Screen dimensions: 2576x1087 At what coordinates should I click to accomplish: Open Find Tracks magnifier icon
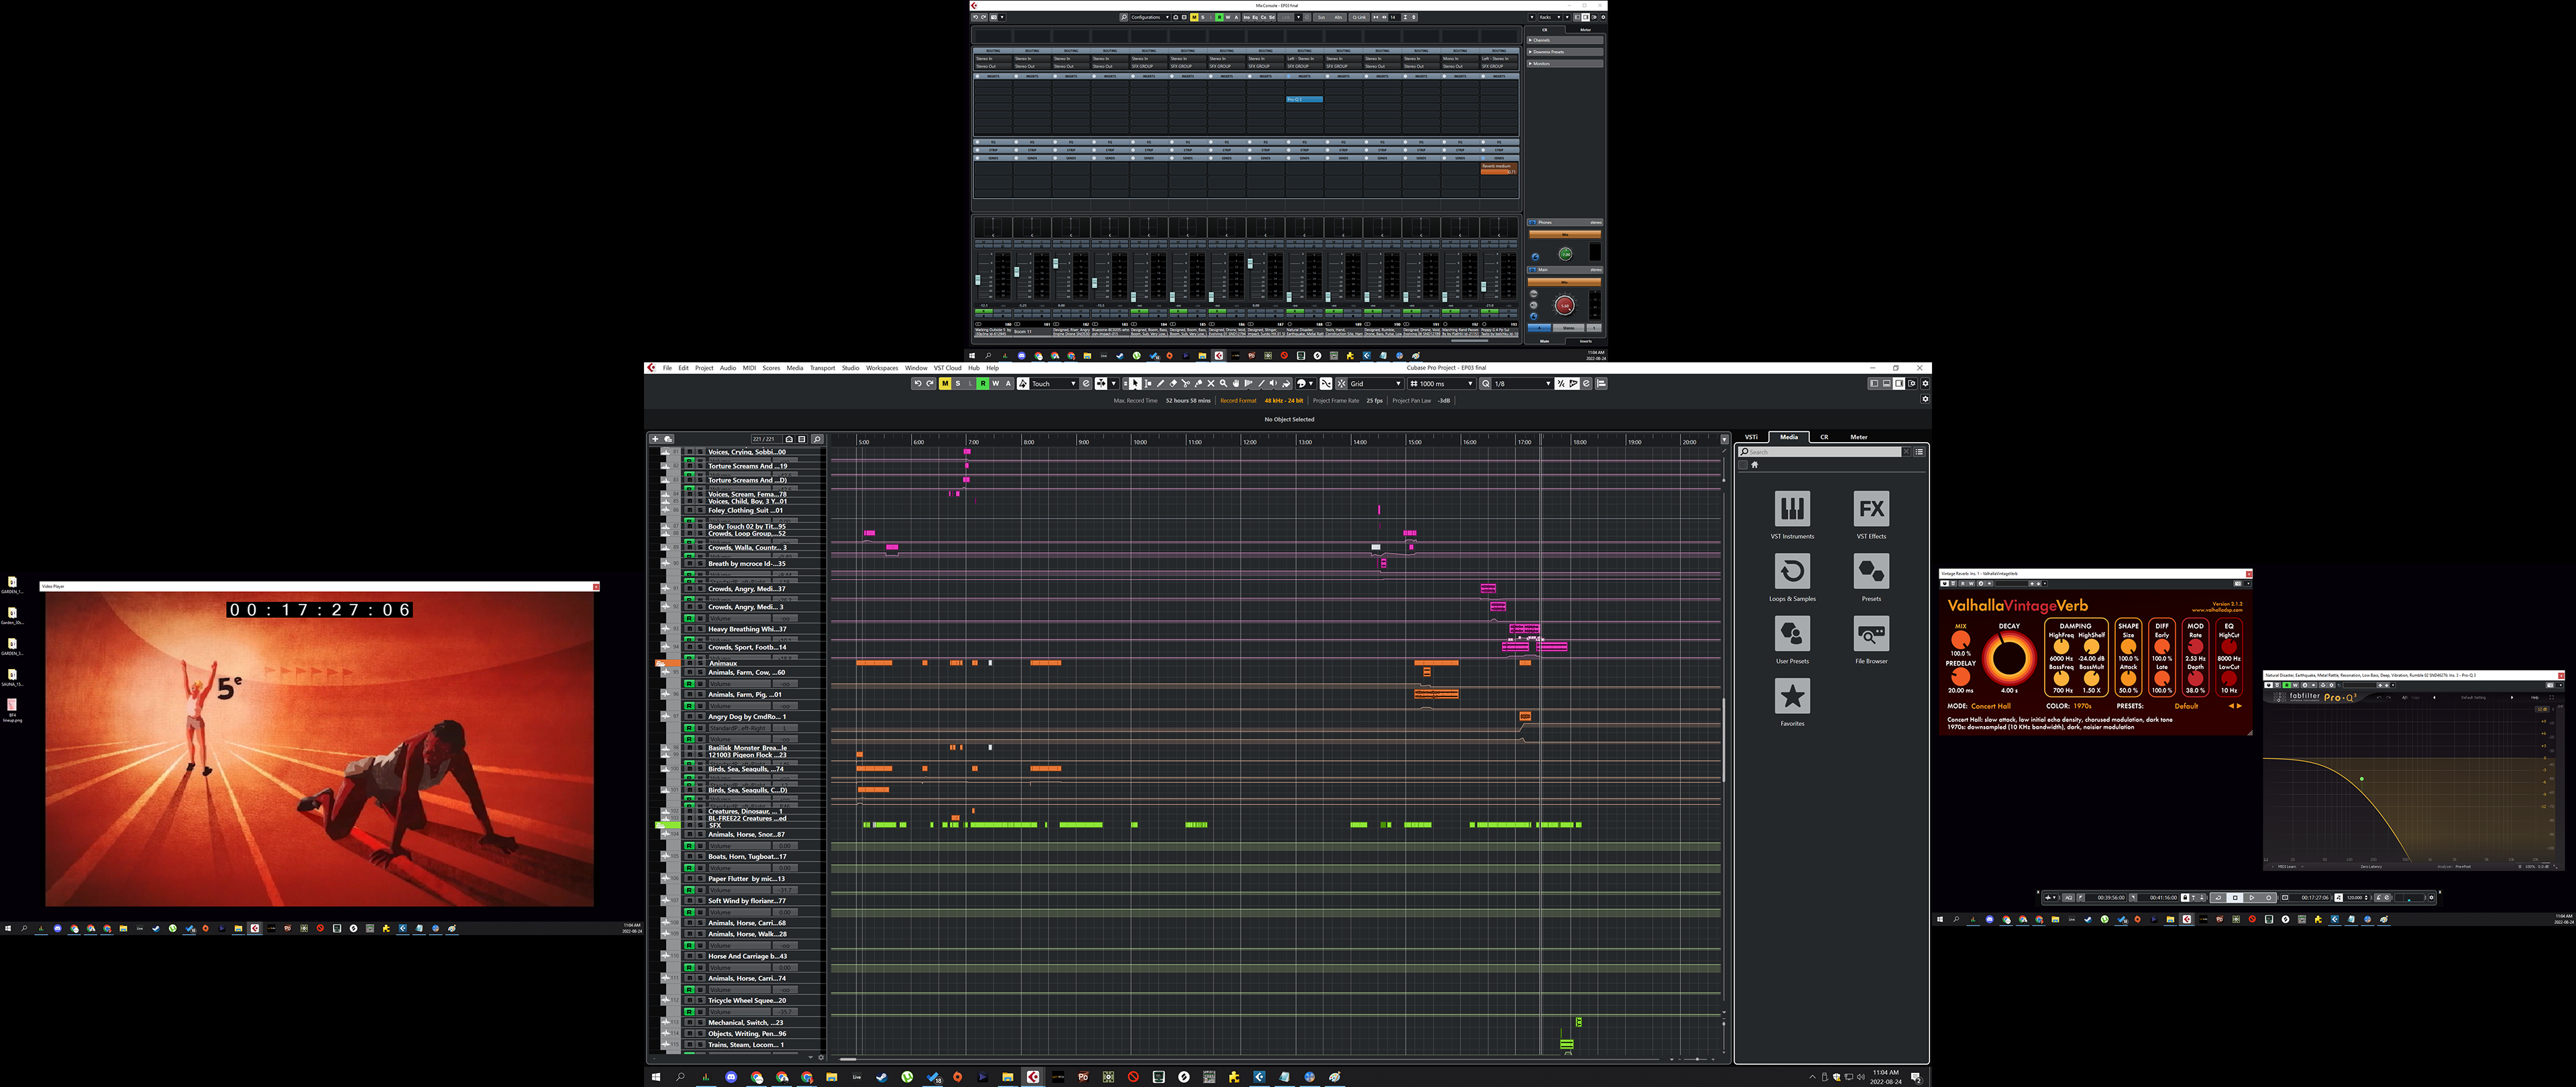click(817, 439)
